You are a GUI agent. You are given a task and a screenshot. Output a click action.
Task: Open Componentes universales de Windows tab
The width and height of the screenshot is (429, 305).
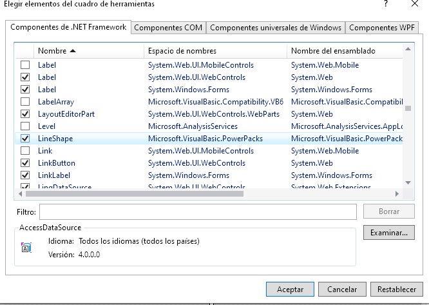click(276, 28)
